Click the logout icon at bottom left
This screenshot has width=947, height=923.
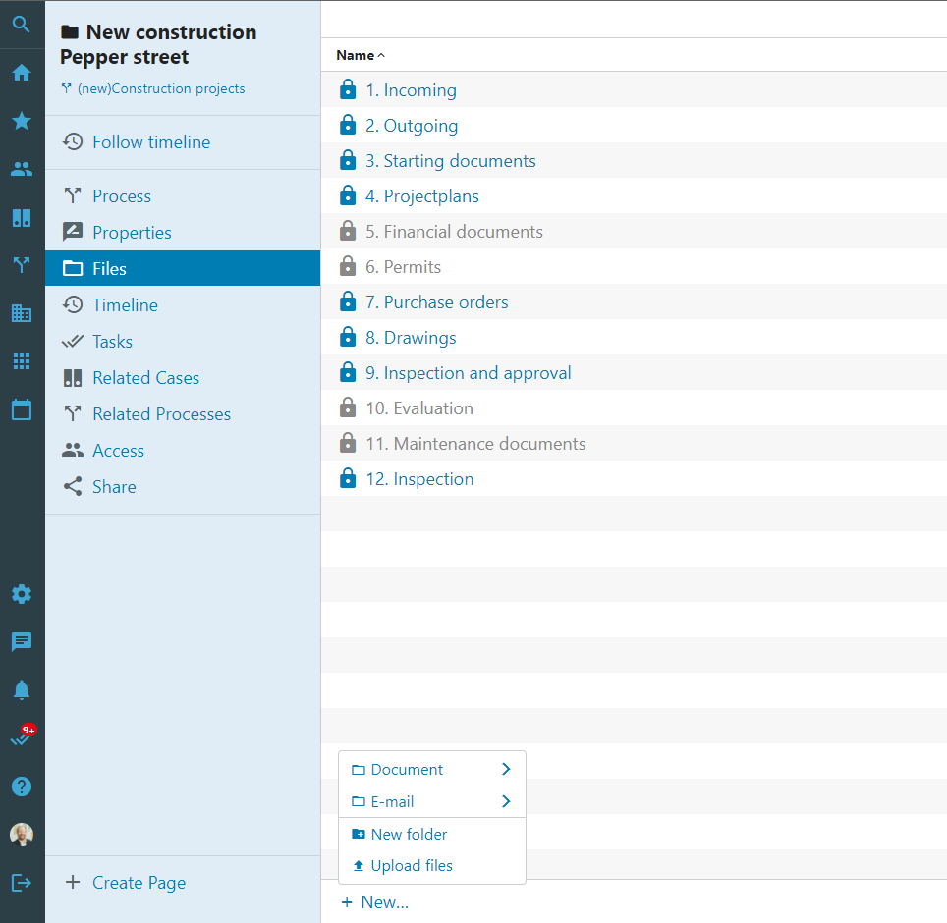(x=22, y=883)
